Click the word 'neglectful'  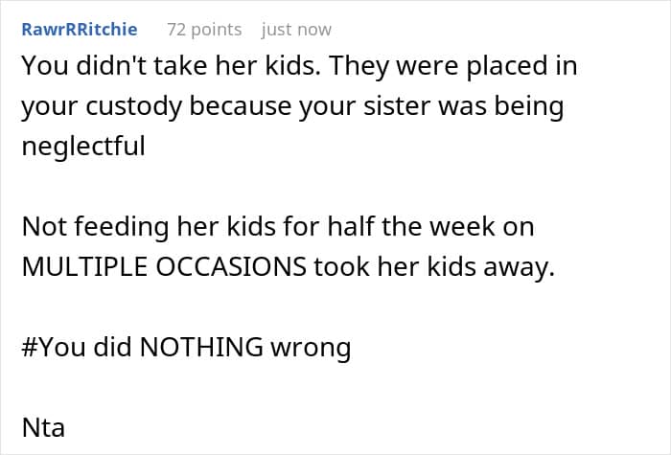pyautogui.click(x=82, y=147)
